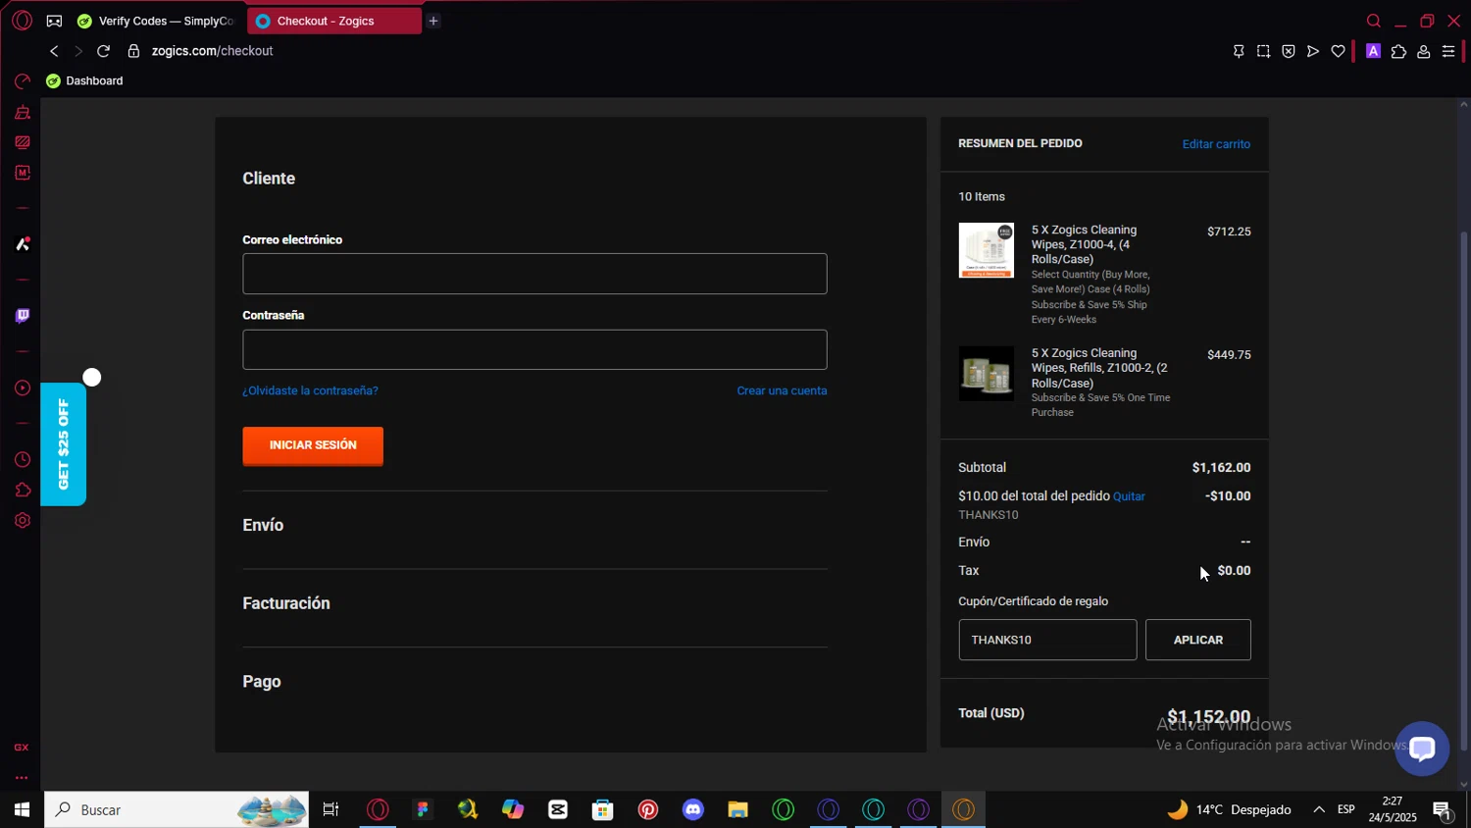
Task: Open Extensions cube icon in sidebar
Action: click(22, 491)
